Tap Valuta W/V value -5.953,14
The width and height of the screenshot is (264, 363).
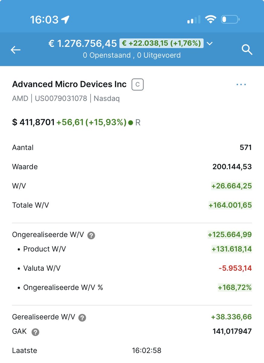tap(235, 268)
